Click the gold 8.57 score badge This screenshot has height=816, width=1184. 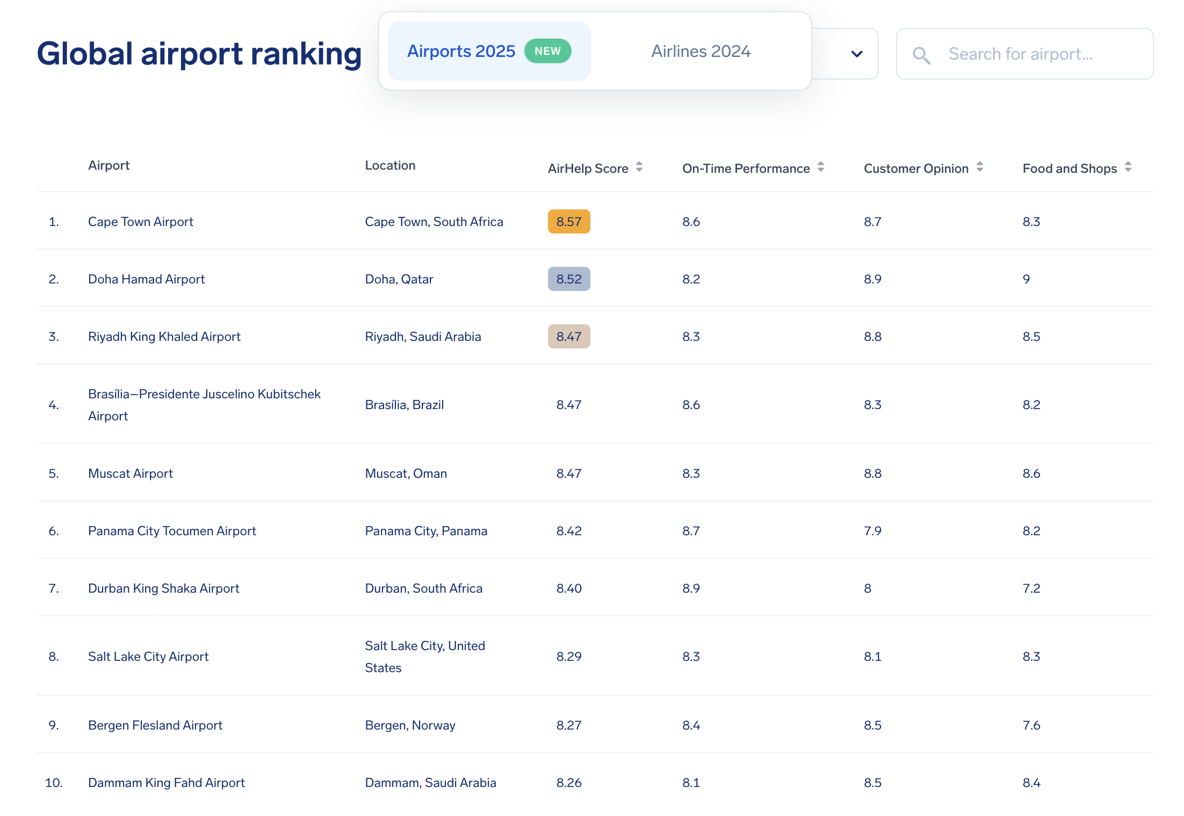click(569, 222)
